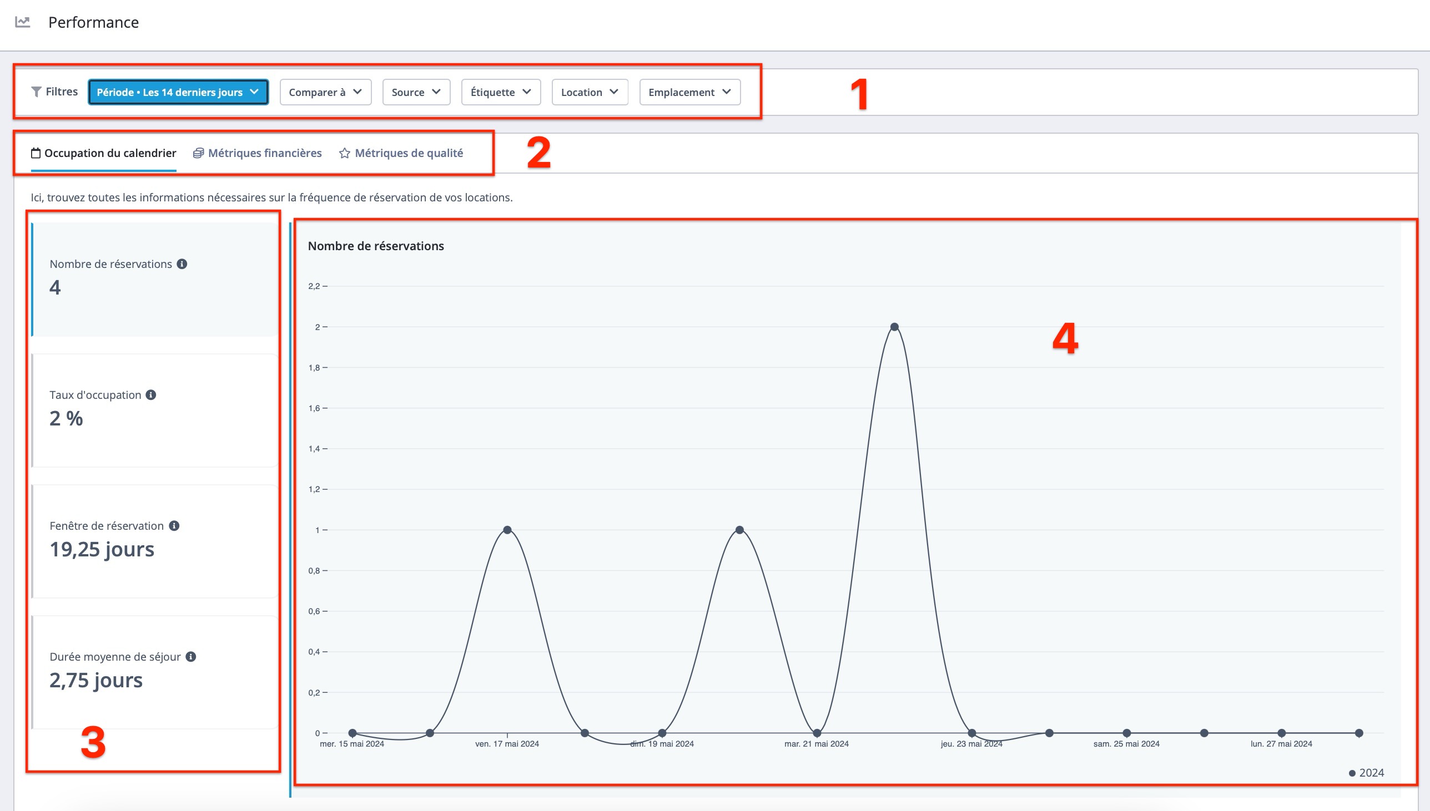Screen dimensions: 1430x811
Task: Expand the Comparer à dropdown
Action: [x=325, y=92]
